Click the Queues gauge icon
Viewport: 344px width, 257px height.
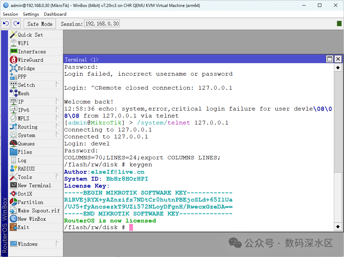click(13, 143)
